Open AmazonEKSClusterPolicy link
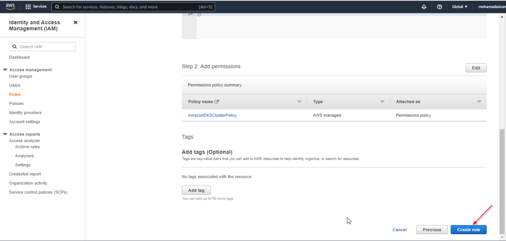506x241 pixels. (212, 116)
